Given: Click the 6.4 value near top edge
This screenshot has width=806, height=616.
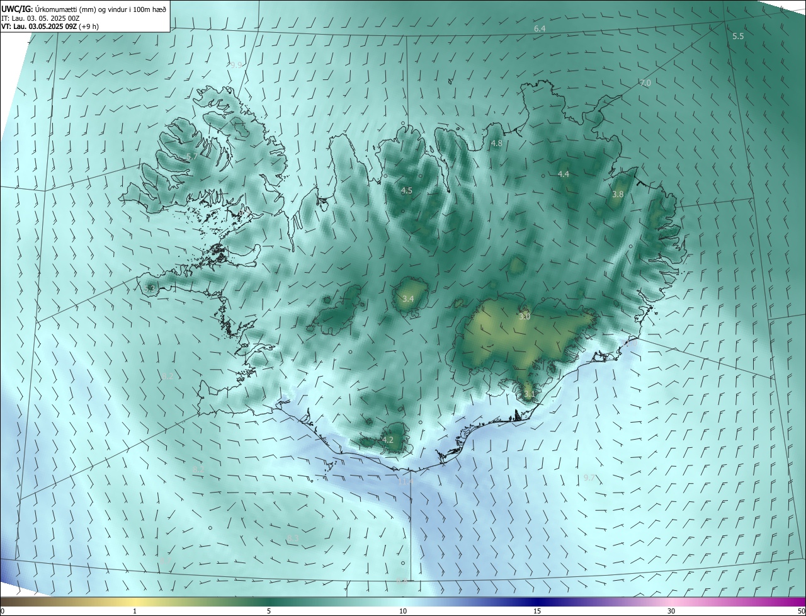Looking at the screenshot, I should 540,29.
